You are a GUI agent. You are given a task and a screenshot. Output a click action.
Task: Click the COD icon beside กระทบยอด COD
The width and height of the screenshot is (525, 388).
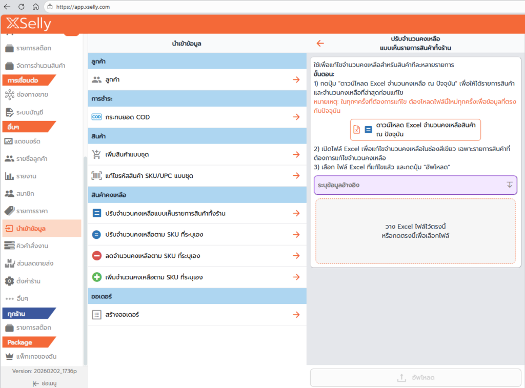tap(96, 117)
